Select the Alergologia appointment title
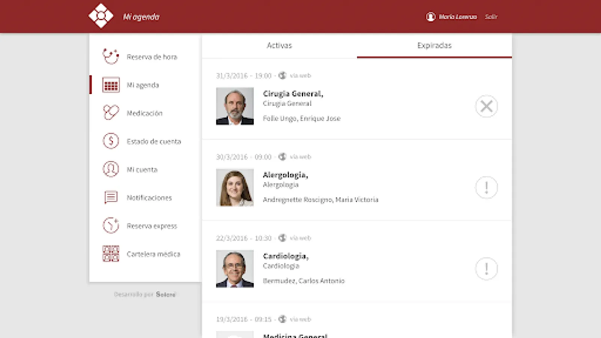 pyautogui.click(x=285, y=175)
